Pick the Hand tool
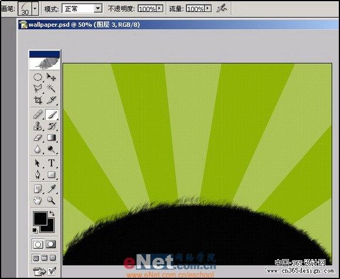Viewport: 340px width, 279px height. tap(38, 200)
